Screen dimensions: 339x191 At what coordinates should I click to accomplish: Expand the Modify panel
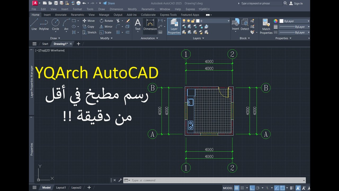click(106, 38)
